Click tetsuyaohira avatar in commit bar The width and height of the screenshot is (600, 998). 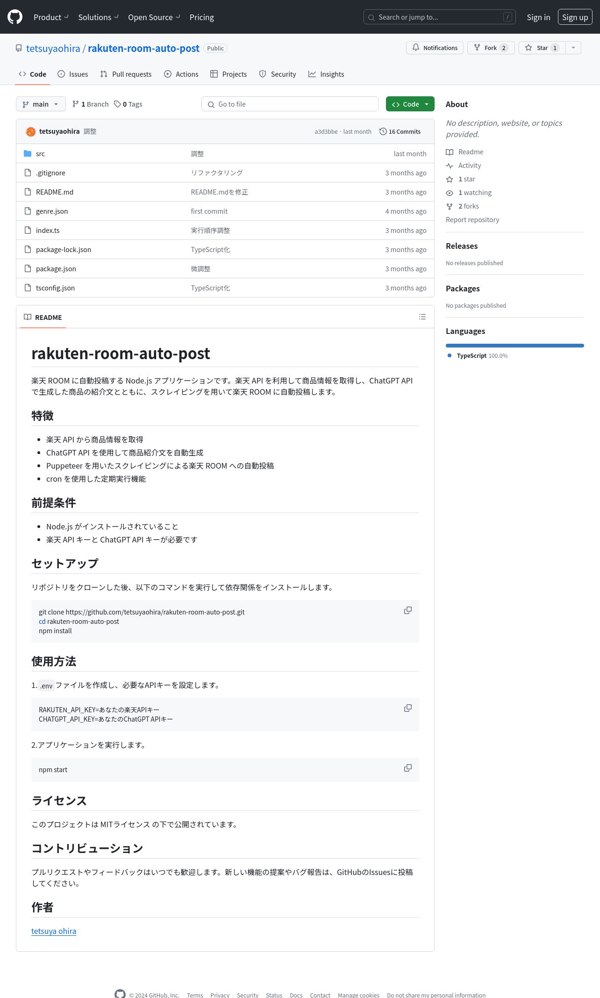point(31,131)
